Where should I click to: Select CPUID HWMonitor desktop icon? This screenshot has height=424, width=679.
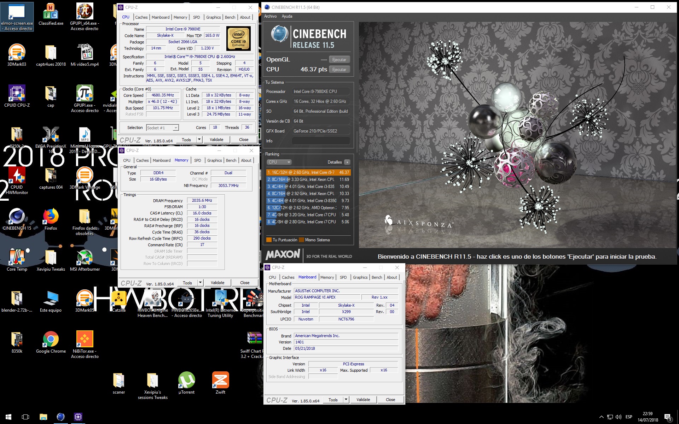17,181
